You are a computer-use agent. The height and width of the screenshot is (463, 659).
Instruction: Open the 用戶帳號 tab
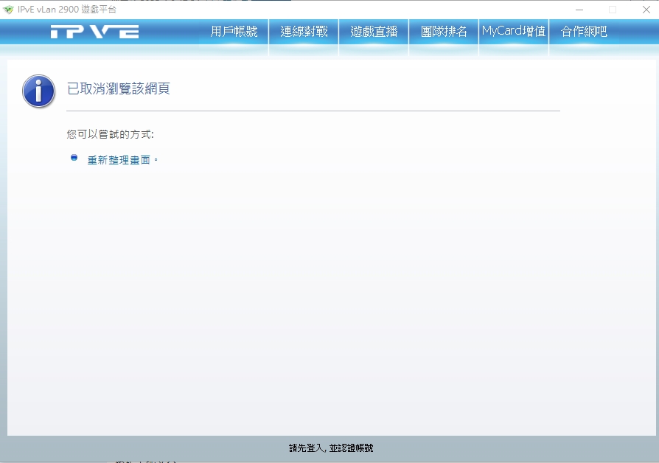point(234,32)
